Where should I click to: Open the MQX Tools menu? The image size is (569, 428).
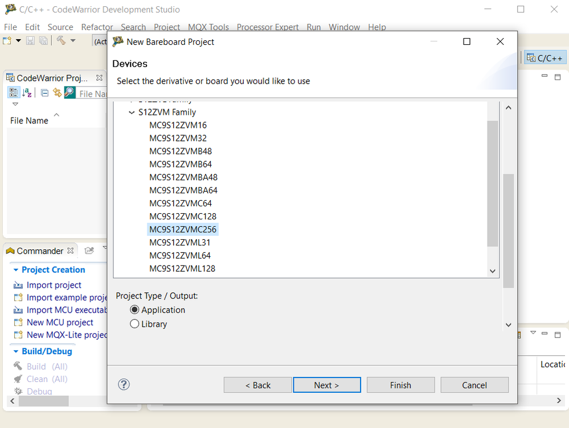(x=208, y=27)
